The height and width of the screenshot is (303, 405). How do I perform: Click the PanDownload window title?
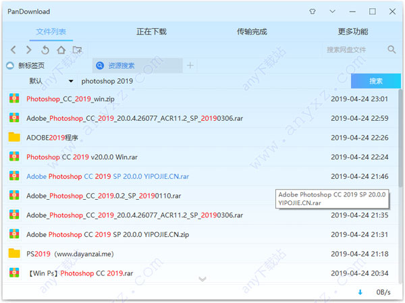[28, 11]
